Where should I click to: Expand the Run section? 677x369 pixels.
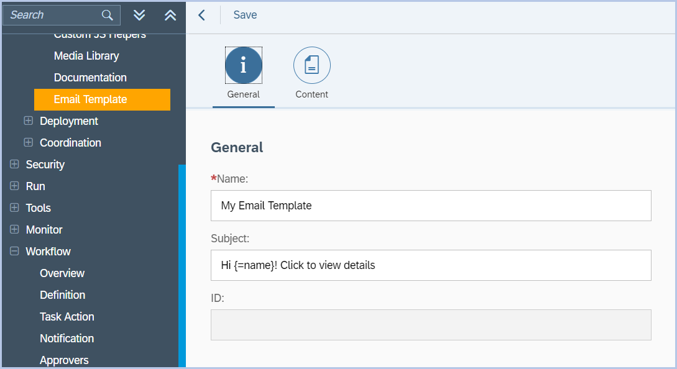point(14,186)
